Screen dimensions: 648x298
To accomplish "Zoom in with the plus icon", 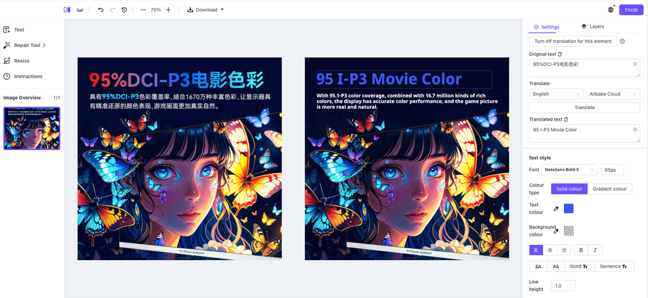I will pos(169,10).
